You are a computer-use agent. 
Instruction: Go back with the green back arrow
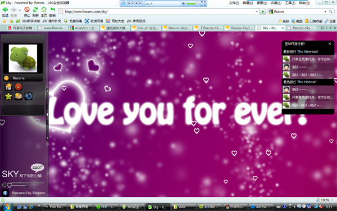[x=5, y=10]
